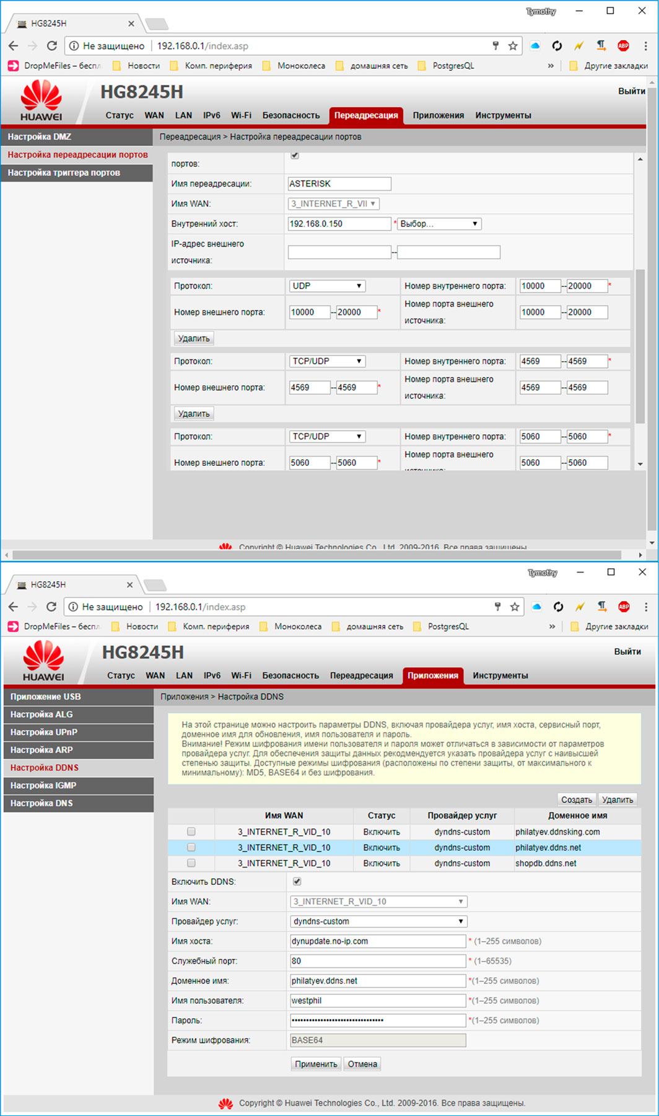Click the cloud extension icon in port forwarding window
Viewport: 659px width, 1116px height.
pos(535,46)
